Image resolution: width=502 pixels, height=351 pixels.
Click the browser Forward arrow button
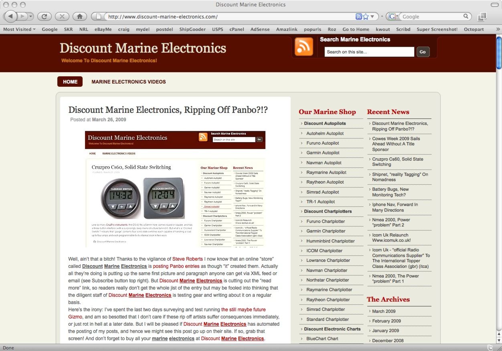(22, 16)
